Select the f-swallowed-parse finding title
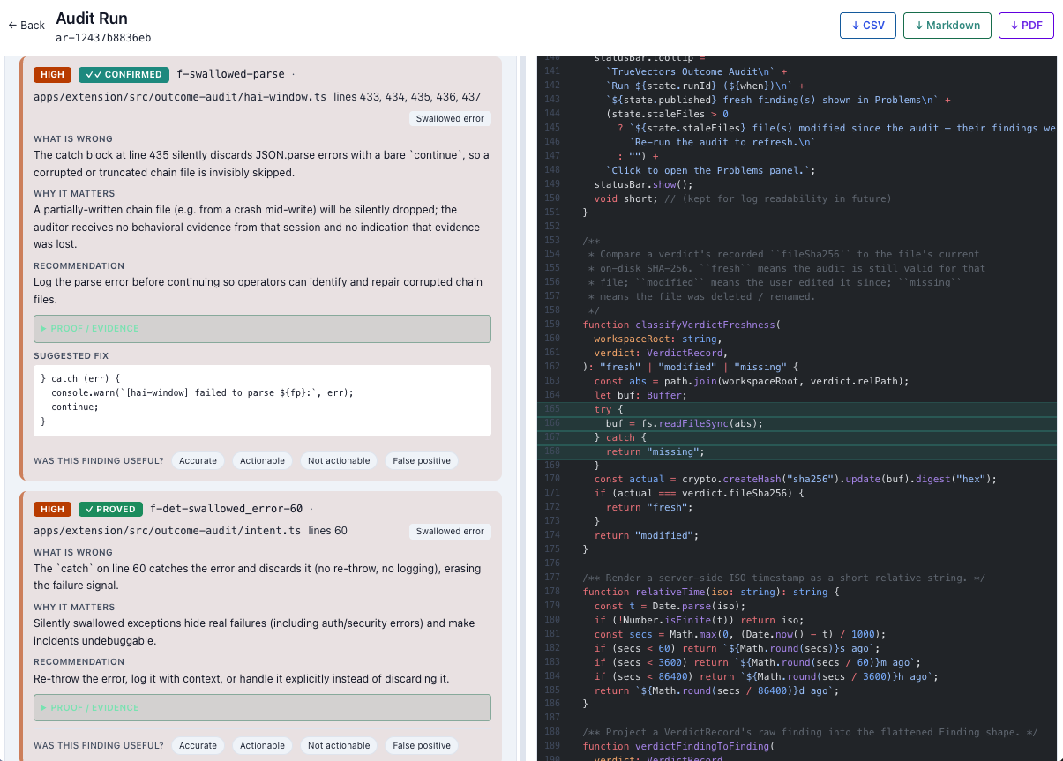Screen dimensions: 1063x761 point(231,75)
